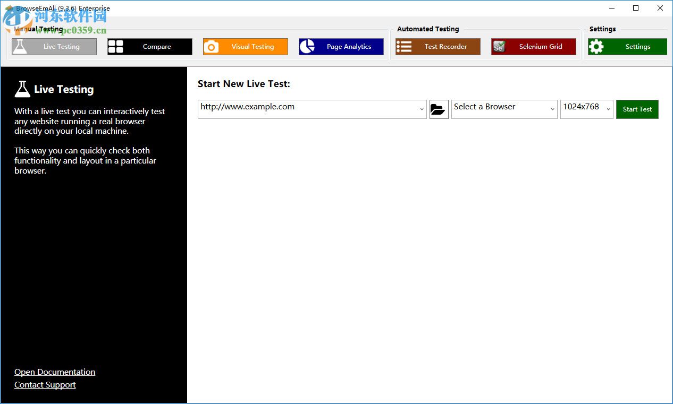Viewport: 673px width, 404px height.
Task: Click the Start New Live Test heading
Action: (244, 84)
